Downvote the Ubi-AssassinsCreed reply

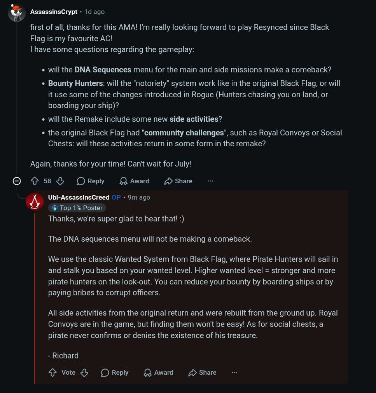(x=84, y=372)
